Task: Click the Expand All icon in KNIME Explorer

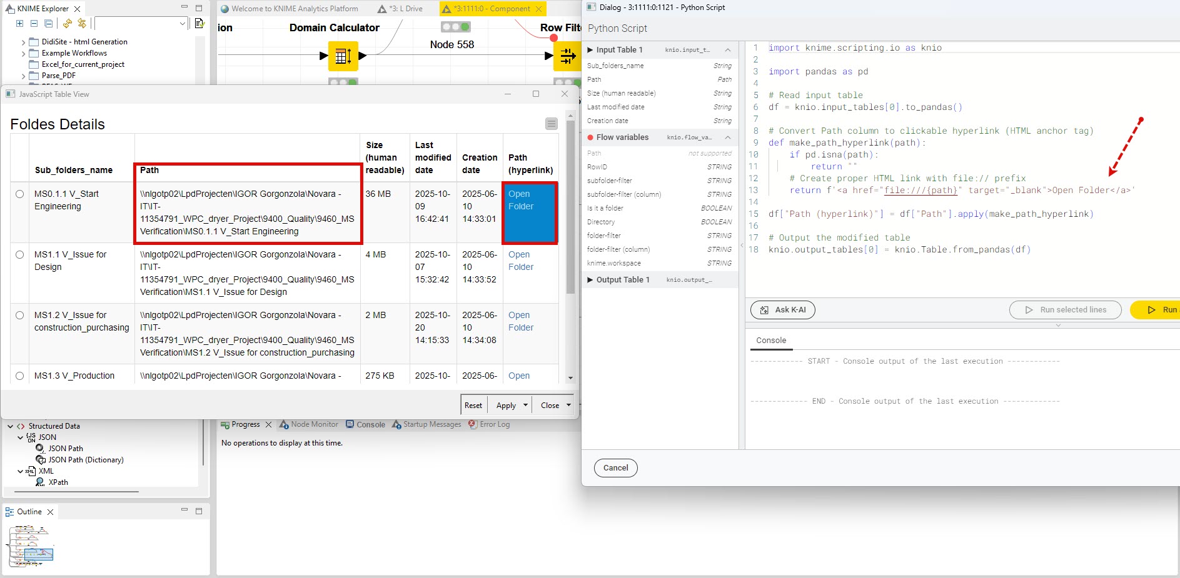Action: coord(20,24)
